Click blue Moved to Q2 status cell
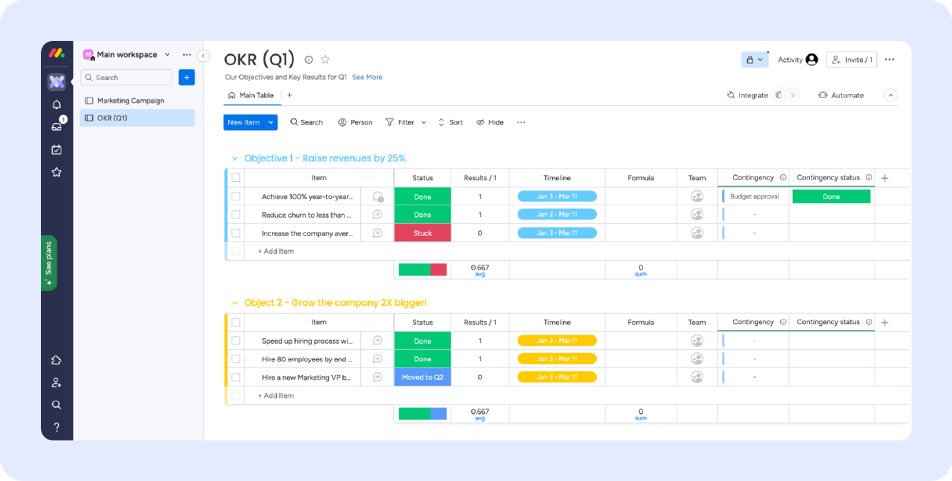Screen dimensions: 952x481 click(x=422, y=377)
